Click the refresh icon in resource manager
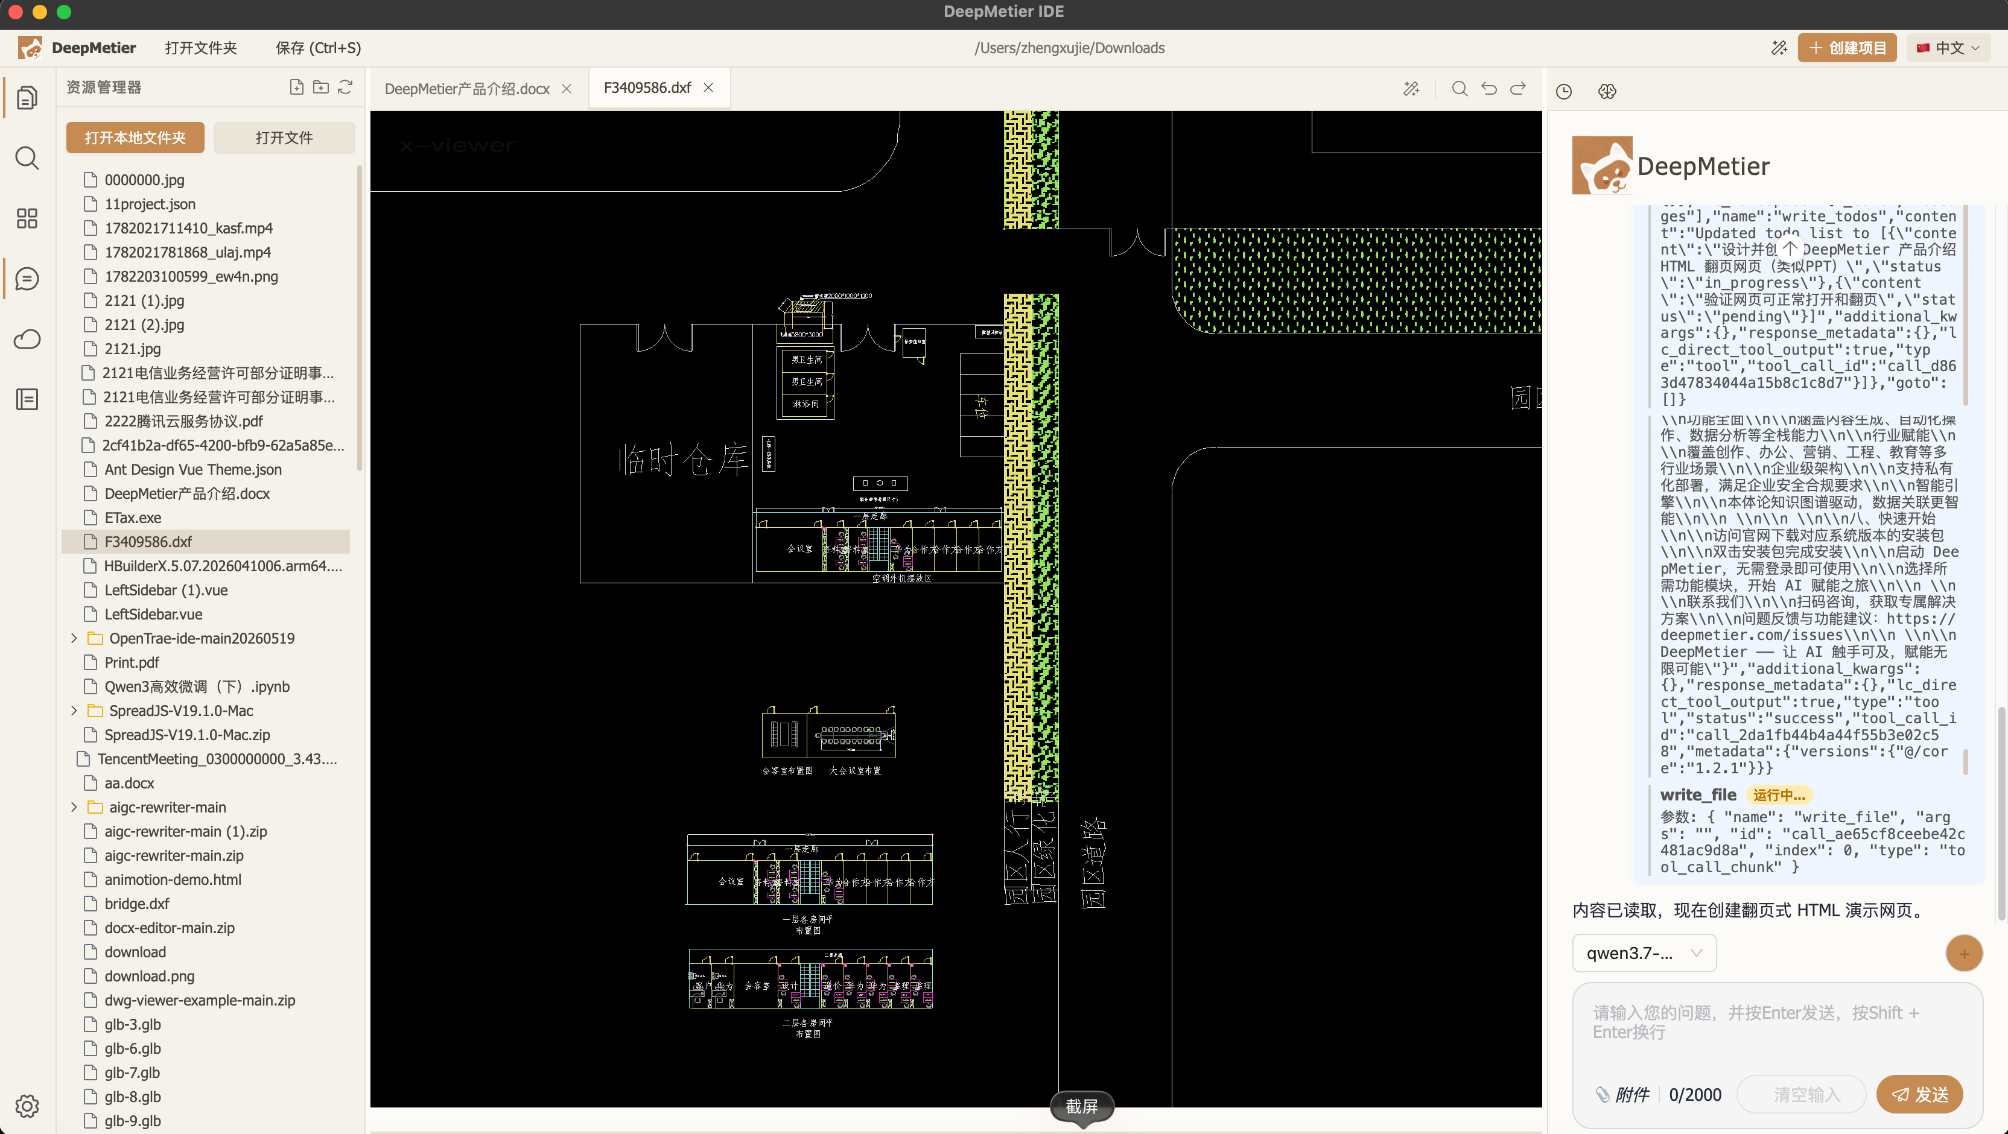Screen dimensions: 2008x1134 345,87
